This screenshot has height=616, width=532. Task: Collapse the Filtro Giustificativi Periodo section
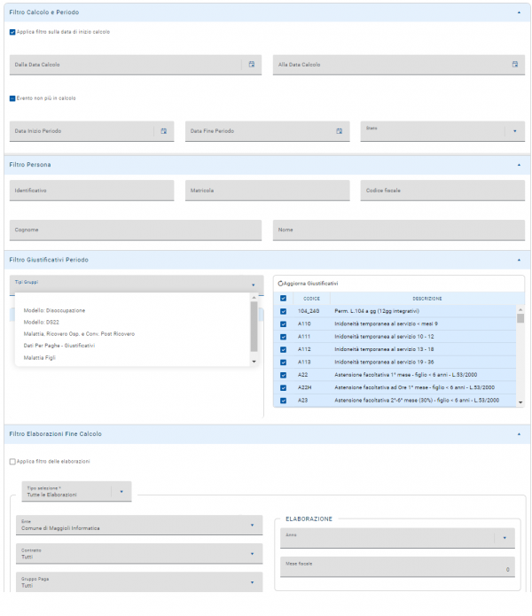[x=518, y=260]
